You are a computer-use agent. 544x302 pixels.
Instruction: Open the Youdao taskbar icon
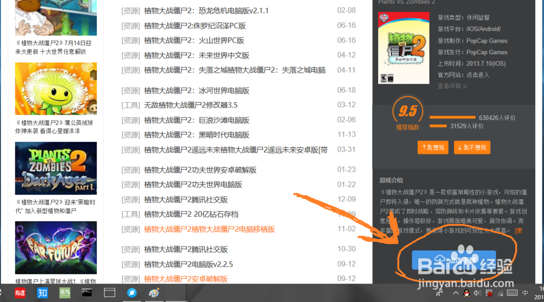[20, 293]
